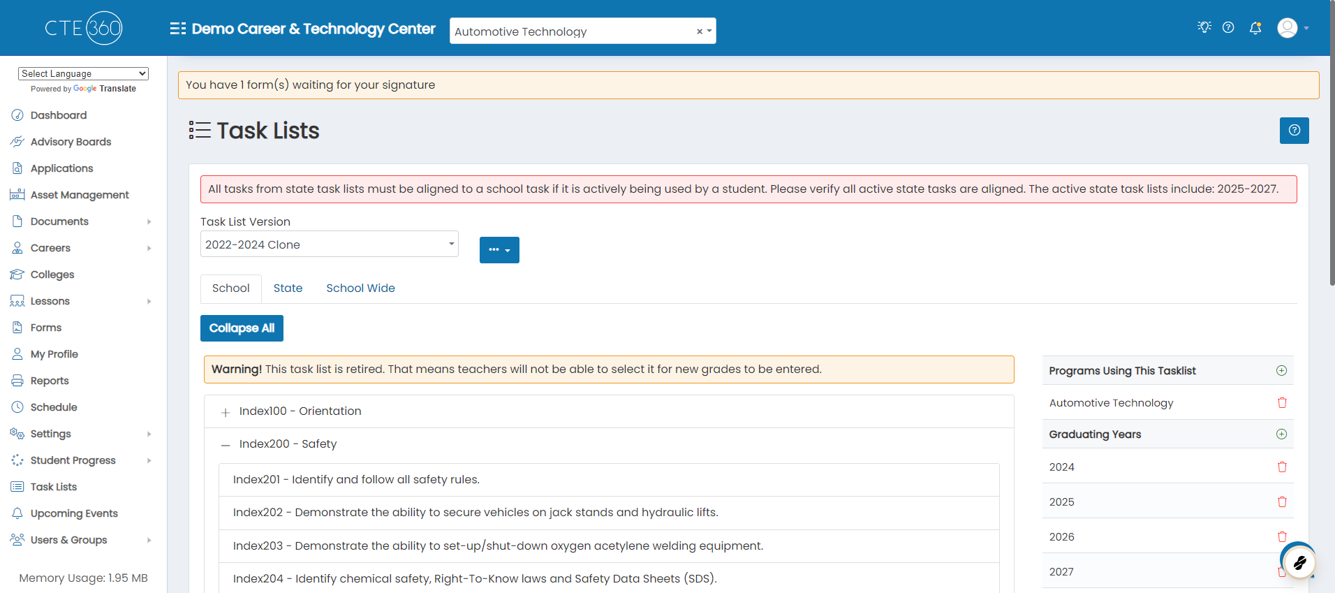This screenshot has height=593, width=1335.
Task: Click the Upcoming Events bell icon
Action: (17, 513)
